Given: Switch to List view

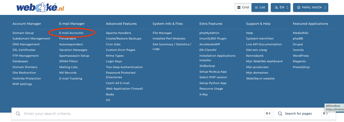Looking at the screenshot, I should click(x=260, y=7).
